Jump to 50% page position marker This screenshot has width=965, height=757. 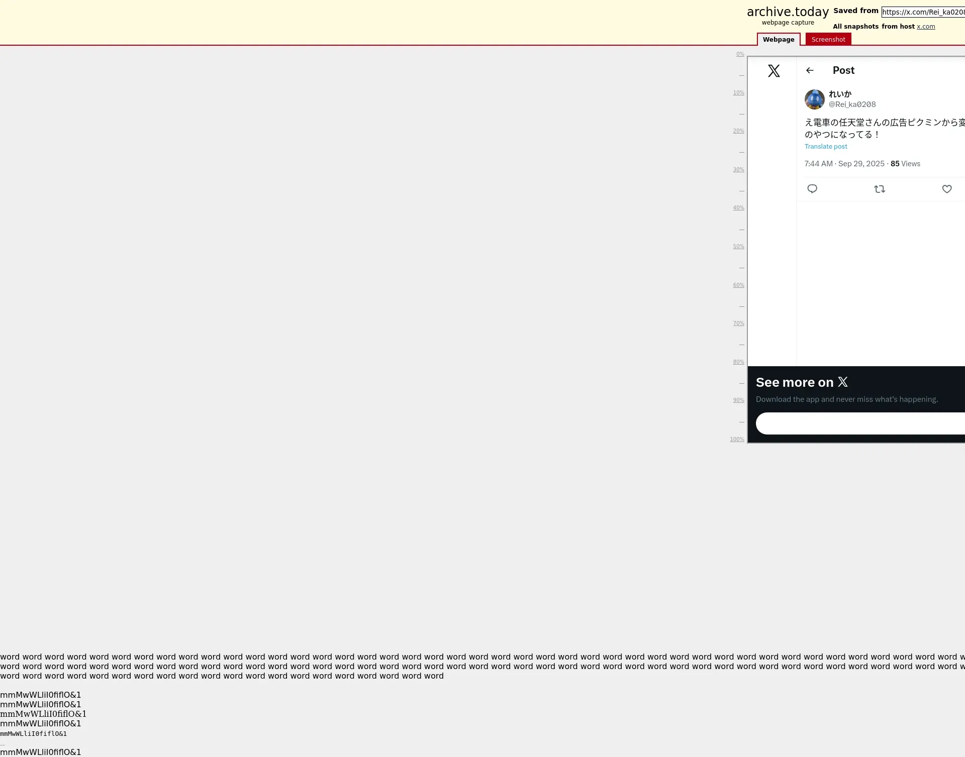click(x=738, y=247)
